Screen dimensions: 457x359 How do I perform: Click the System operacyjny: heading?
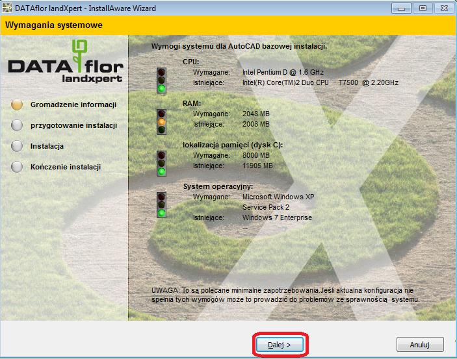(x=218, y=186)
